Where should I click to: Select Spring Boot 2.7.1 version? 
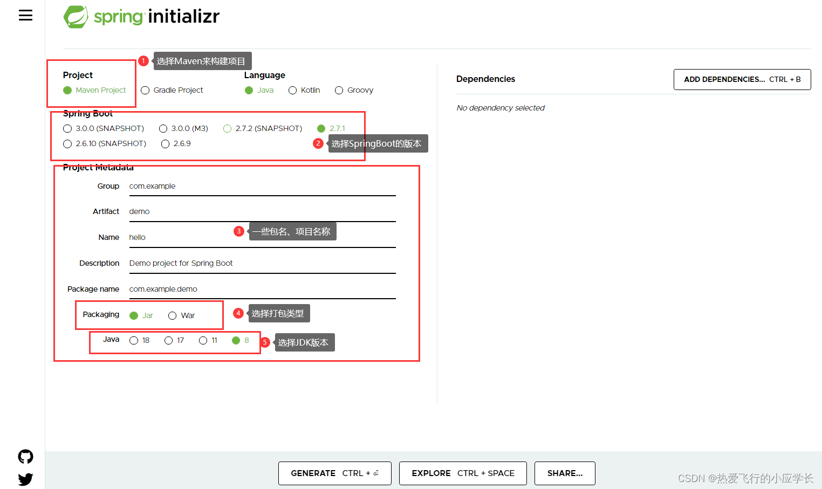[x=331, y=128]
